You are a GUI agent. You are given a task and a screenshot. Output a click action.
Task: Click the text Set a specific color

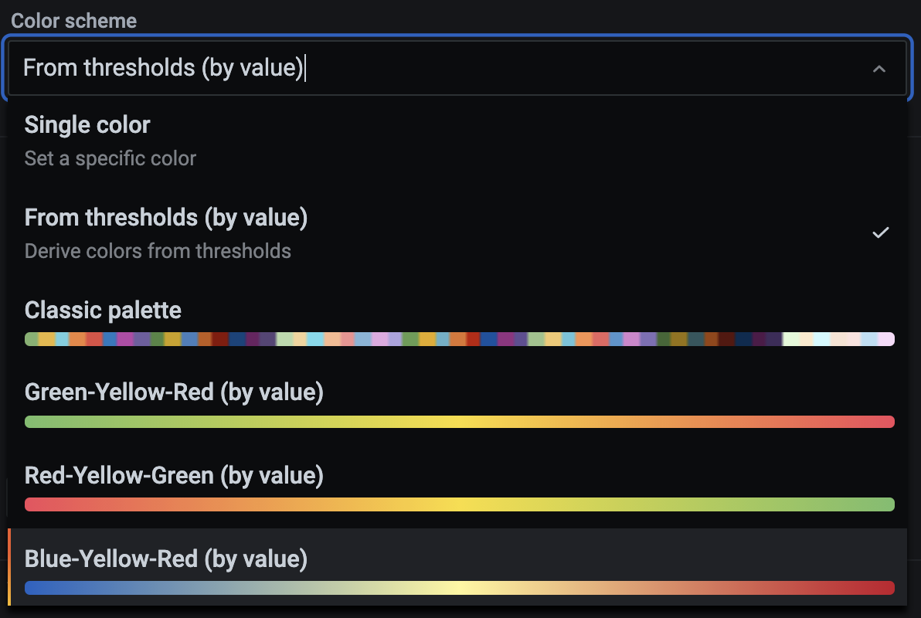(110, 158)
